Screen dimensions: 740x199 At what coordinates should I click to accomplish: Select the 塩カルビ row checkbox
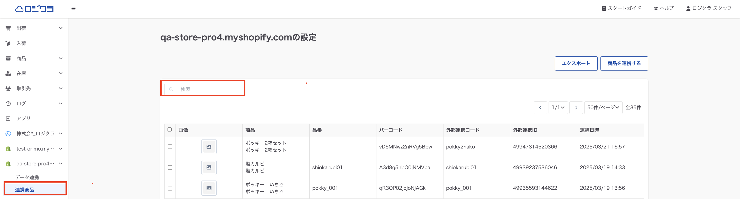point(170,167)
